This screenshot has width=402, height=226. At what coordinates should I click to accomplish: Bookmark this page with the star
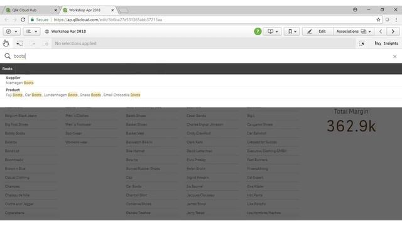point(378,19)
